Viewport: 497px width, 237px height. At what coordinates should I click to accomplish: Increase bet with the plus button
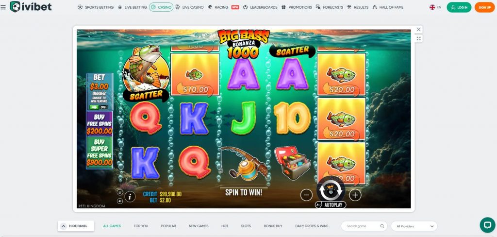pos(355,195)
